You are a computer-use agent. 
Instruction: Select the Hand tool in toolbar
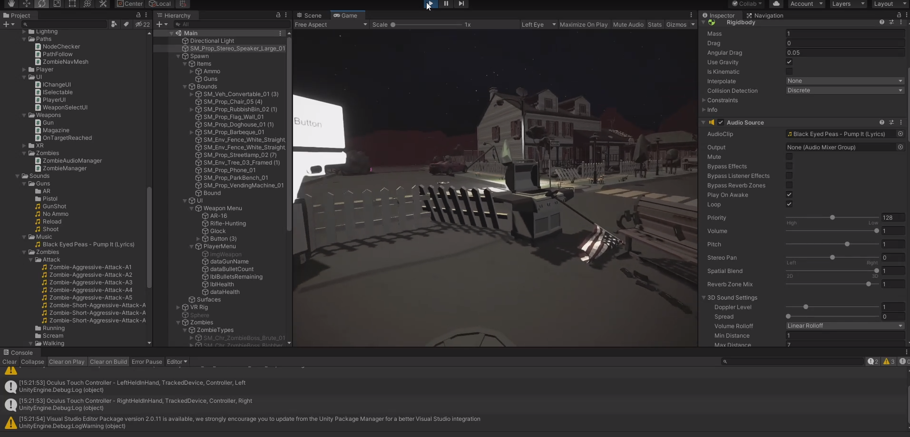coord(11,4)
